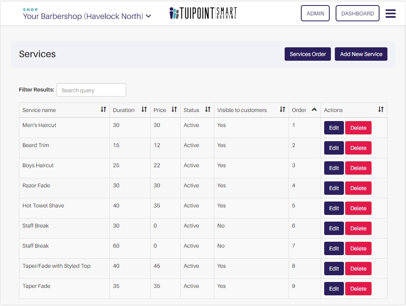Edit the Taper Fade service
The height and width of the screenshot is (306, 406).
tap(334, 289)
